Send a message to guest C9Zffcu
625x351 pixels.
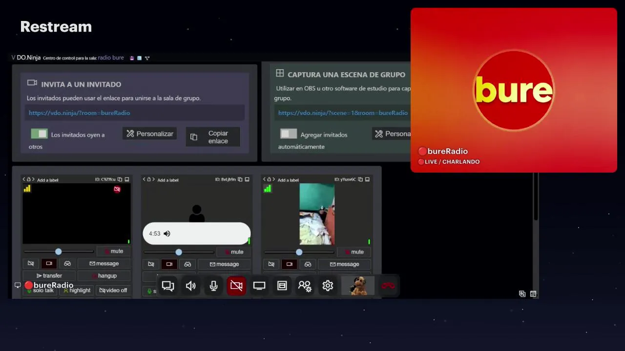[x=104, y=264]
